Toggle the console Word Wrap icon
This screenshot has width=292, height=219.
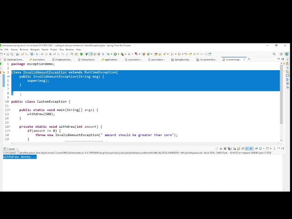(x=243, y=148)
